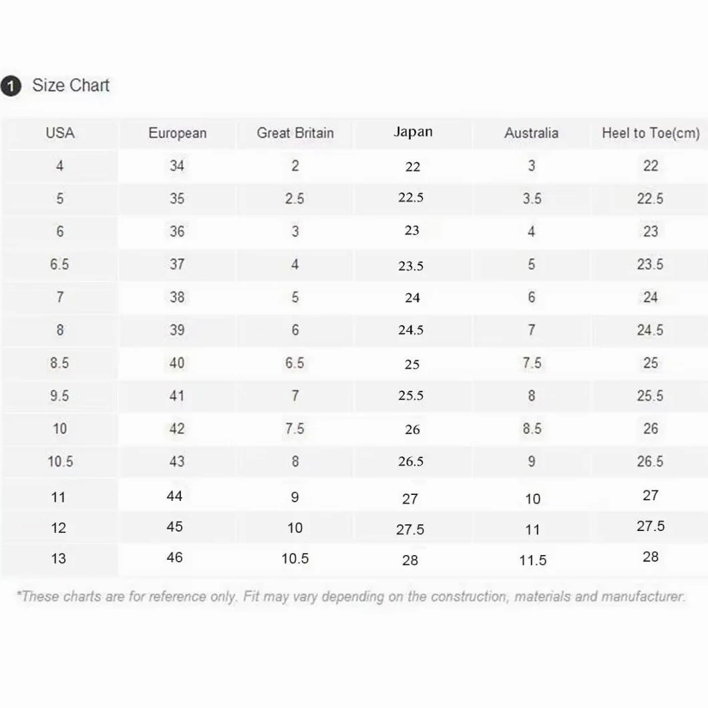Select USA size 13 cell
This screenshot has width=708, height=708.
(x=59, y=558)
